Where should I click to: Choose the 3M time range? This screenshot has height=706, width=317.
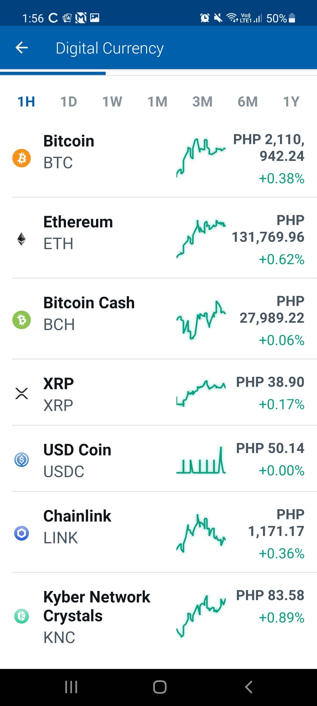tap(203, 102)
